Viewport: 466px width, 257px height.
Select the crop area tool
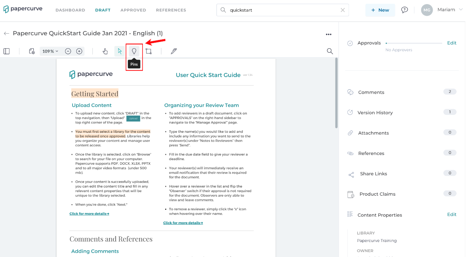148,51
